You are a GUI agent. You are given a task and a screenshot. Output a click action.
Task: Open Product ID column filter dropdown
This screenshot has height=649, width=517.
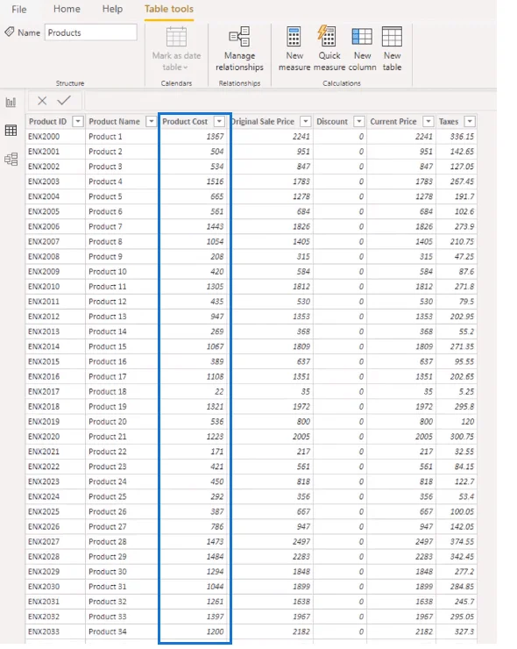78,121
